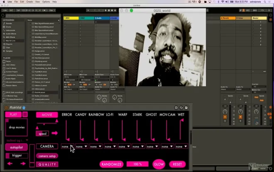This screenshot has height=172, width=274.
Task: Click the Bluetooth icon in the menu bar
Action: [x=218, y=2]
